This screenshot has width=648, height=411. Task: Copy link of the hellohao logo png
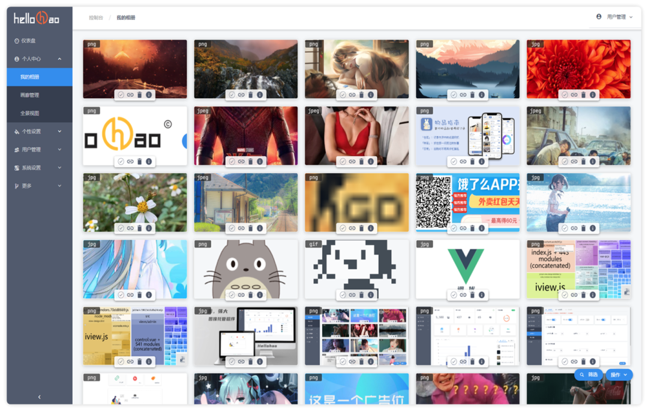[x=130, y=161]
